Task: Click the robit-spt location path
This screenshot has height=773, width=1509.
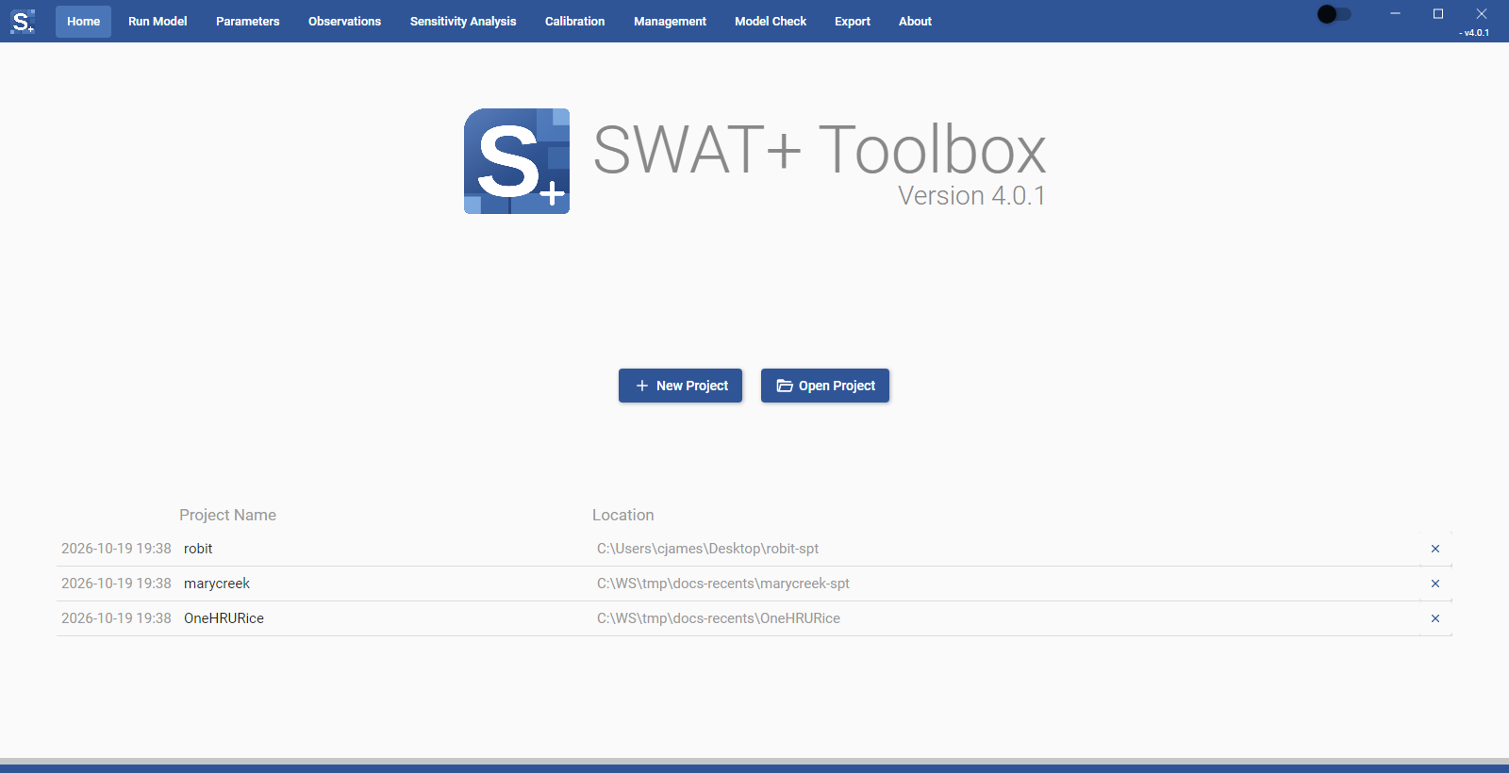Action: pos(707,549)
